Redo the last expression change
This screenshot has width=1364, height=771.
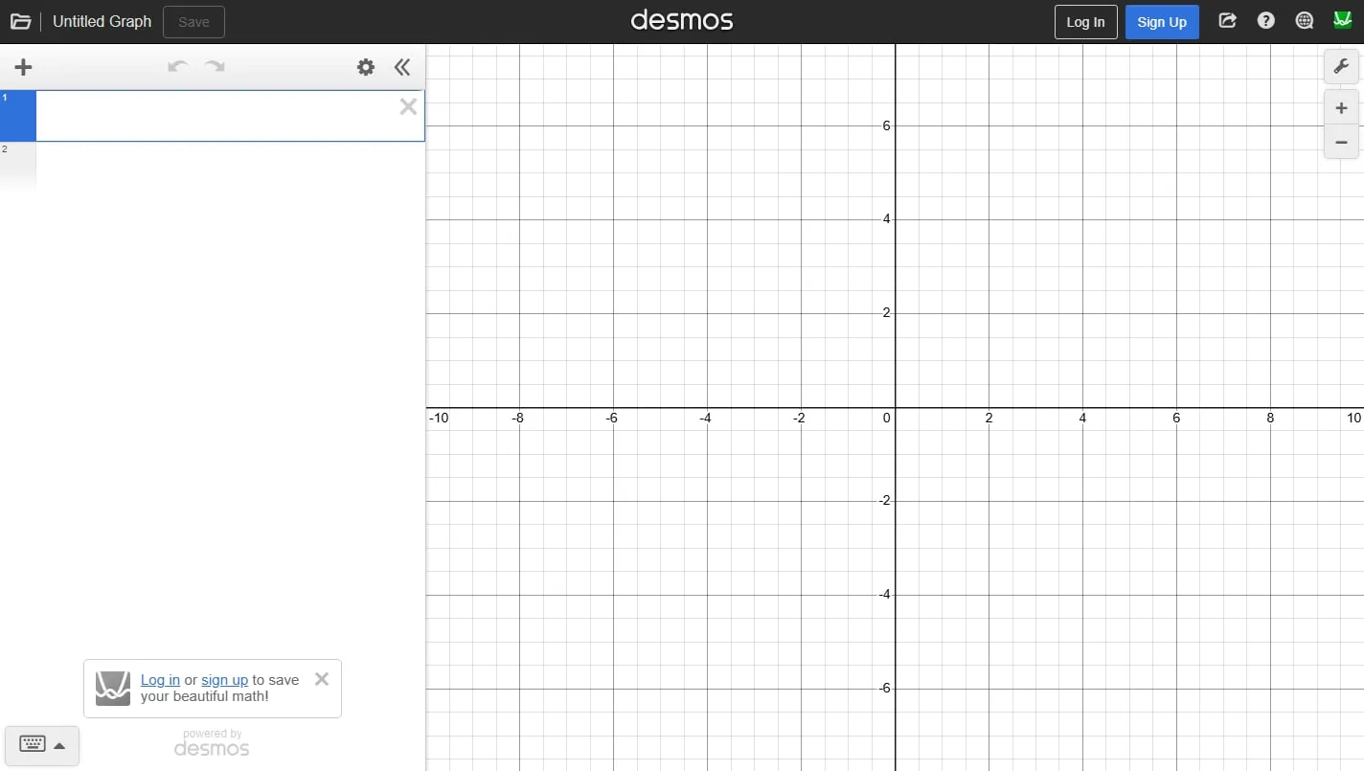216,66
